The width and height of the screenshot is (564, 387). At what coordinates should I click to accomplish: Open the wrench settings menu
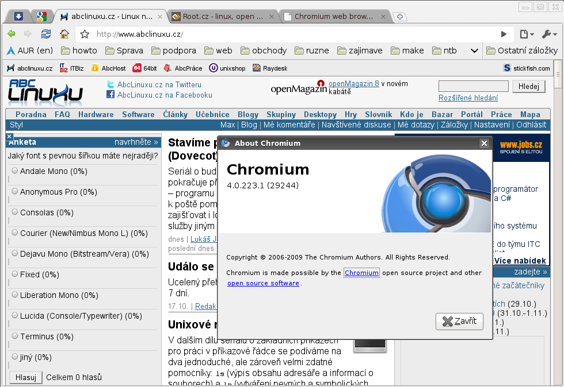coord(549,34)
